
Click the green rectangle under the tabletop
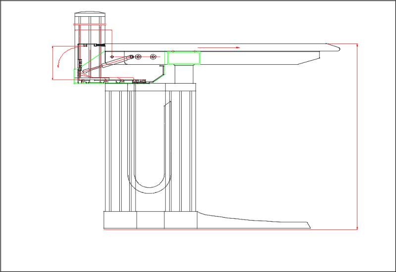pyautogui.click(x=184, y=58)
